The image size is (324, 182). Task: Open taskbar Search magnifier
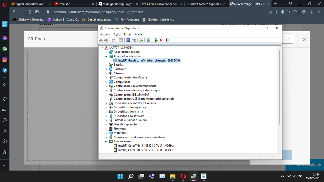coord(131,176)
